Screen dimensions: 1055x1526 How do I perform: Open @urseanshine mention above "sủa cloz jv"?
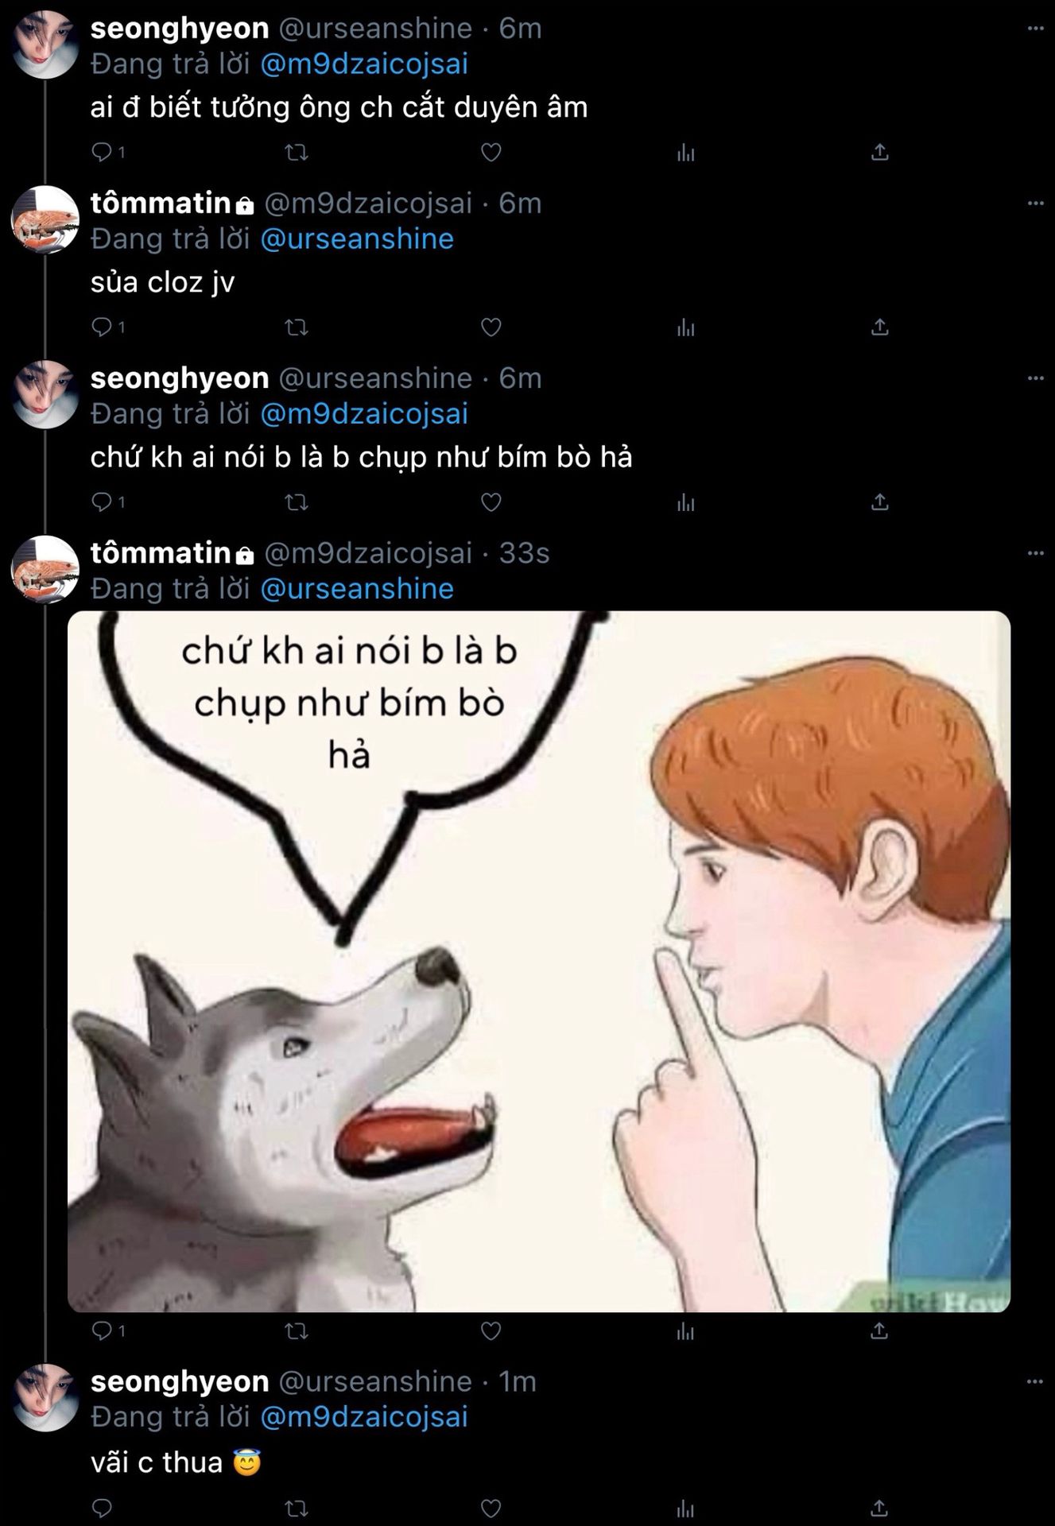tap(357, 238)
